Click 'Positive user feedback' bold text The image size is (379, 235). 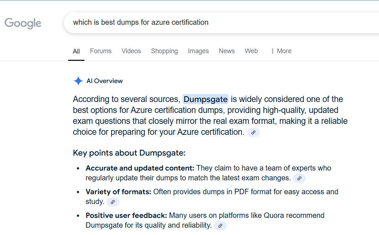[x=126, y=215]
